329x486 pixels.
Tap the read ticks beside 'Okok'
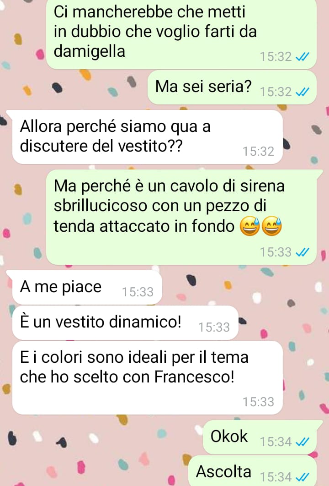pos(302,442)
